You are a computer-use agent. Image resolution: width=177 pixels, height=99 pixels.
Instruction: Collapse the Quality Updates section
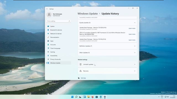click(135, 23)
